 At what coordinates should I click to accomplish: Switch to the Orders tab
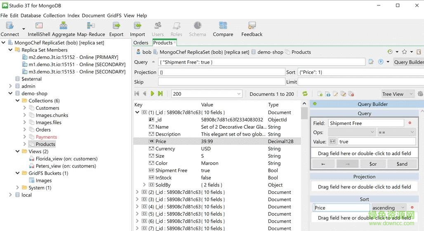click(x=141, y=43)
